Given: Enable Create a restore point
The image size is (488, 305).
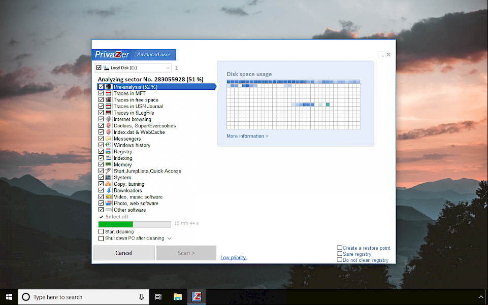Looking at the screenshot, I should (x=340, y=248).
